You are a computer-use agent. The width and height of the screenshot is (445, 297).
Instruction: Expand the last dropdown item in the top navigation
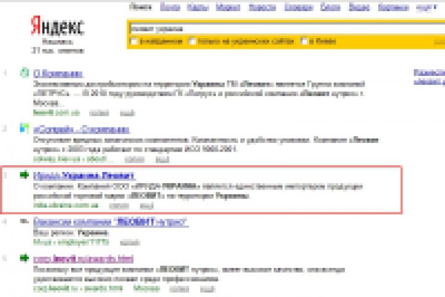[426, 7]
